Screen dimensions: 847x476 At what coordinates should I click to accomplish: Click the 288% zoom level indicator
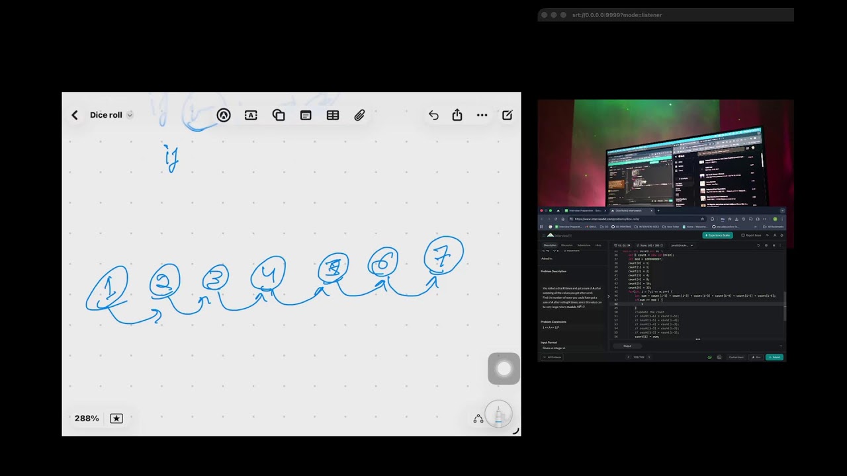tap(87, 418)
